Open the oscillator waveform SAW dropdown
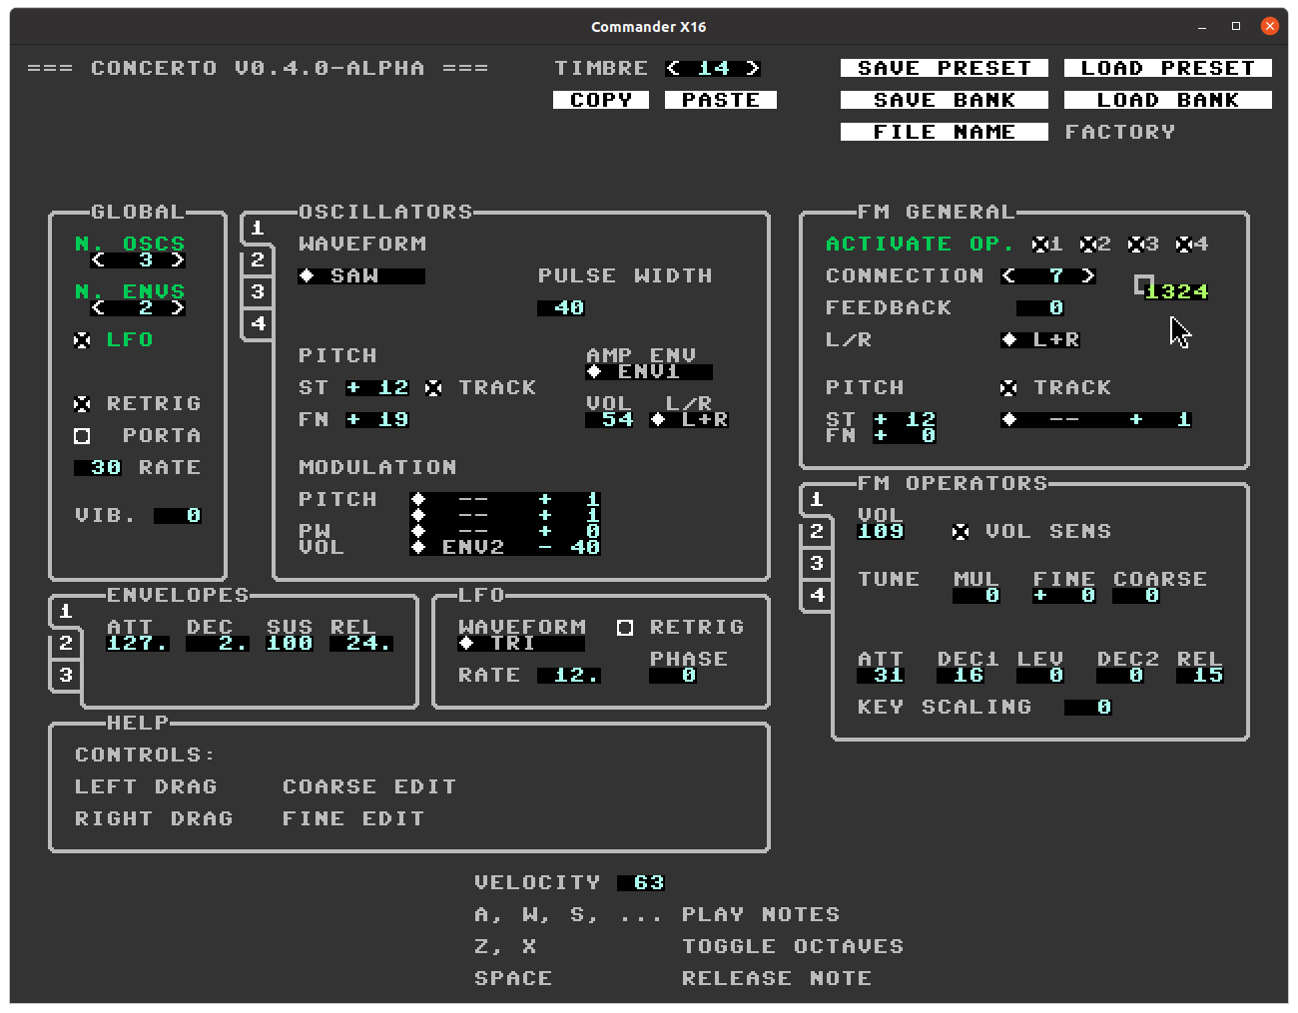This screenshot has height=1013, width=1298. (x=361, y=275)
